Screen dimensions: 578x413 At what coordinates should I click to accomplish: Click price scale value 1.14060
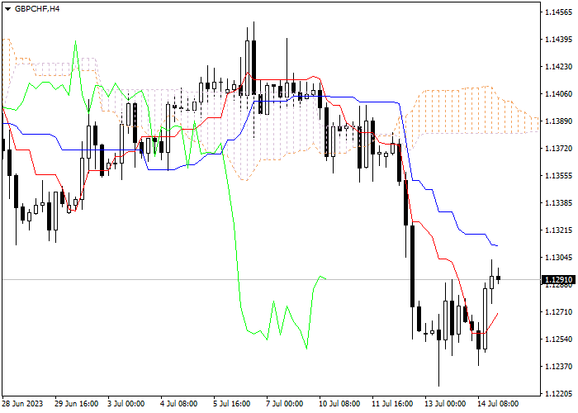(558, 94)
